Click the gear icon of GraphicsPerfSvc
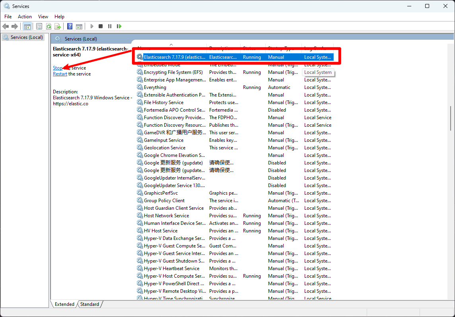This screenshot has height=317, width=455. 140,193
